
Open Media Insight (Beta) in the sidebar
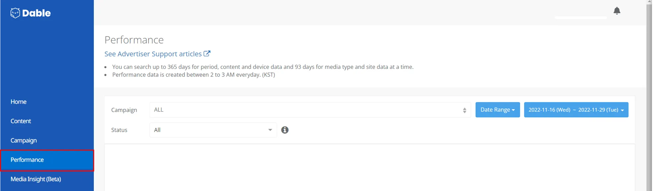36,179
